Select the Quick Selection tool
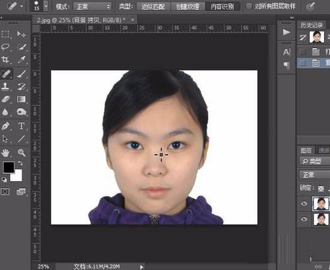 (21, 47)
